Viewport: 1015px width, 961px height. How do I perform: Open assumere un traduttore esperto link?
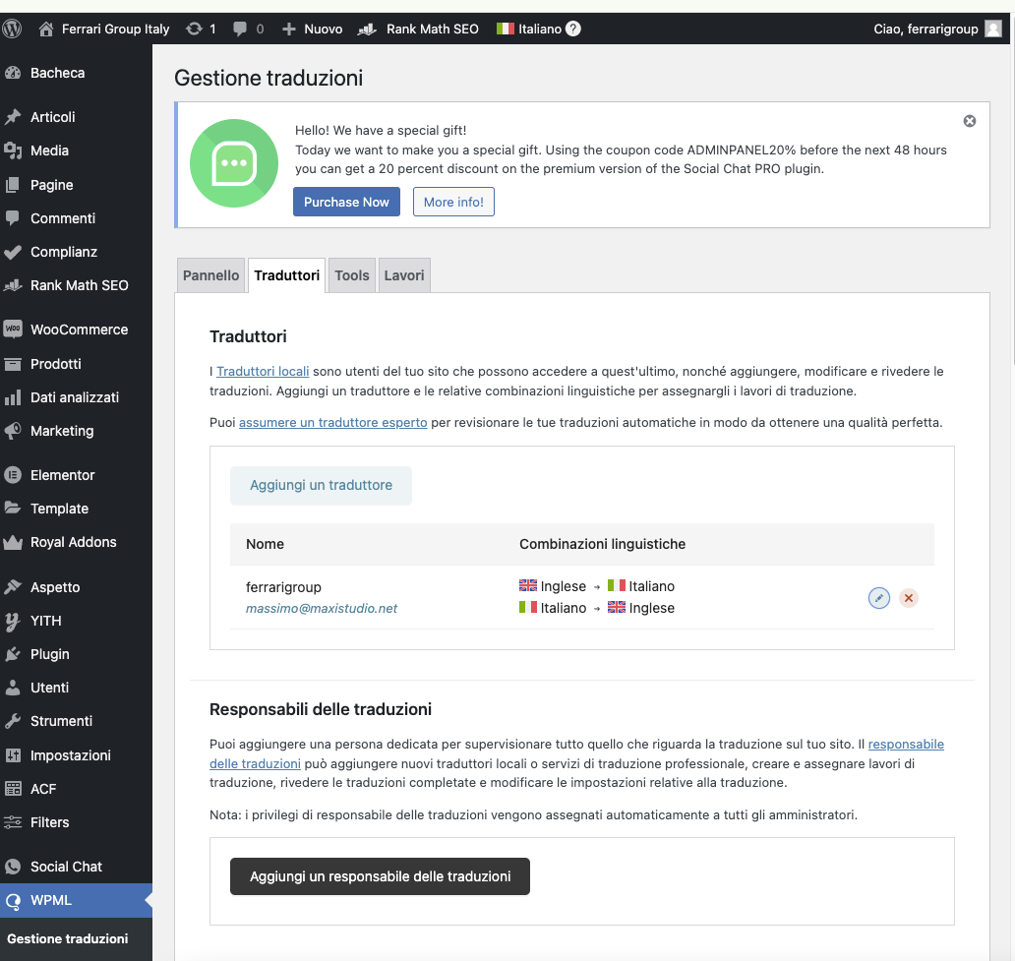click(x=332, y=422)
